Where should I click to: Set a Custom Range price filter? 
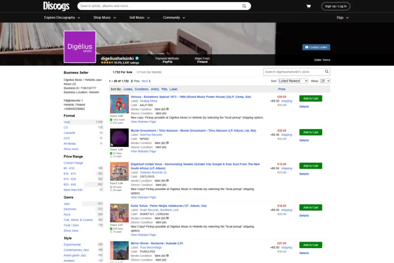pyautogui.click(x=73, y=163)
